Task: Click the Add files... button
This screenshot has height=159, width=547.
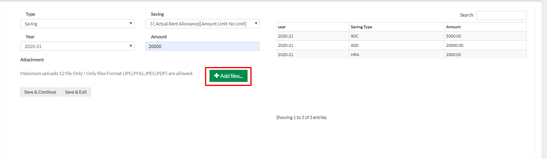Action: click(229, 76)
